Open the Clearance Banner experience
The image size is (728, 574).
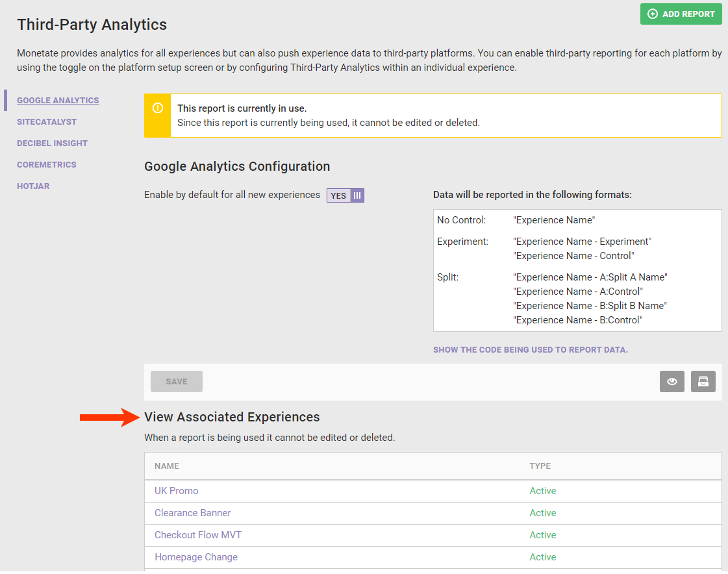click(193, 513)
